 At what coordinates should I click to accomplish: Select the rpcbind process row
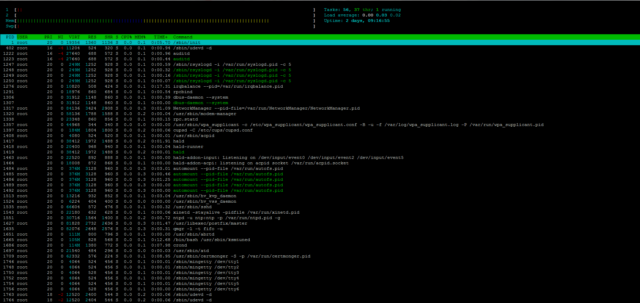pos(320,92)
